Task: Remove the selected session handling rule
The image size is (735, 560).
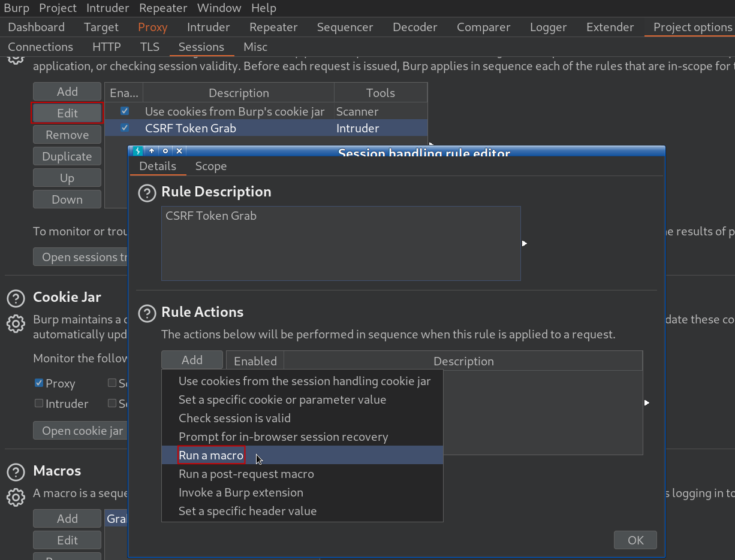Action: (x=67, y=135)
